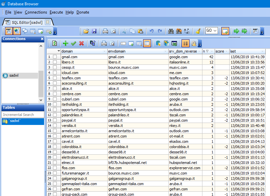Click the database export icon
The height and width of the screenshot is (196, 270).
click(x=158, y=43)
